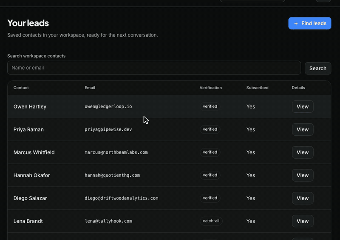The width and height of the screenshot is (340, 240).
Task: Click the verified badge for Owen Hartley
Action: [210, 106]
